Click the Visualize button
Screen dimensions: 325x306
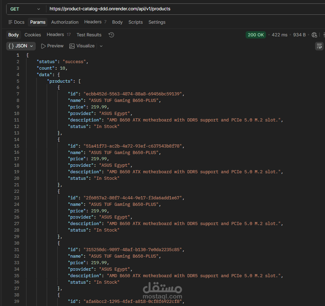click(82, 46)
